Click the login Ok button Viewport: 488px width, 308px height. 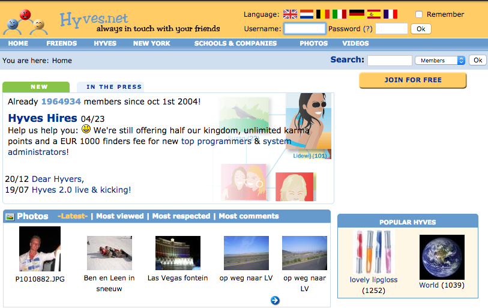click(x=421, y=29)
